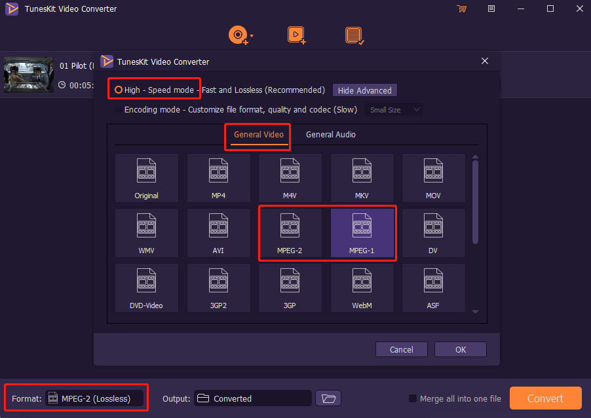591x418 pixels.
Task: Click the 01 Pilot file name text
Action: click(x=77, y=66)
